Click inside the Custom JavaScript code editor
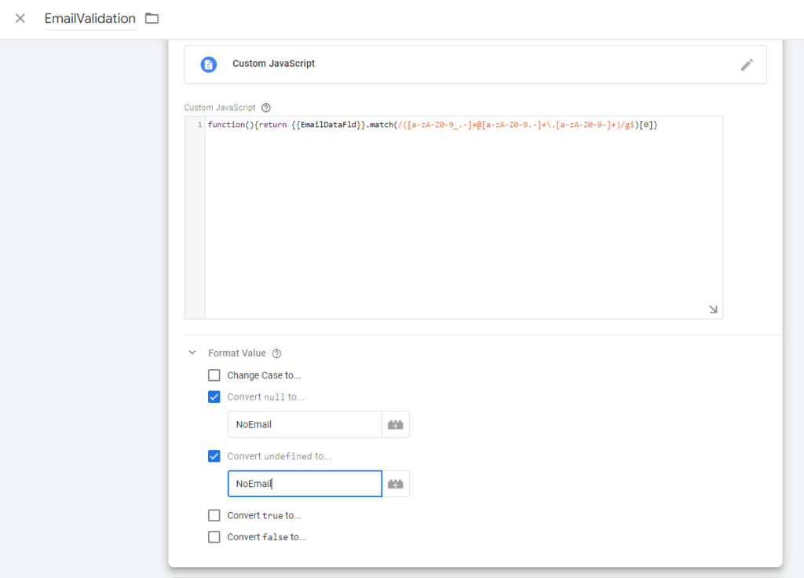The image size is (804, 578). tap(463, 218)
